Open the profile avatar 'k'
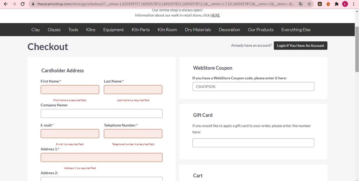The image size is (359, 181). [345, 4]
